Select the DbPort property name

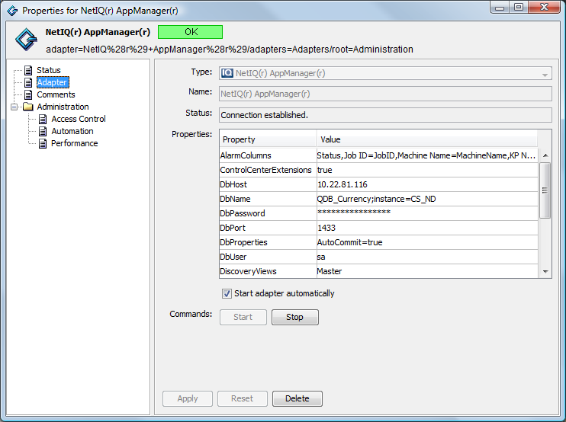233,228
